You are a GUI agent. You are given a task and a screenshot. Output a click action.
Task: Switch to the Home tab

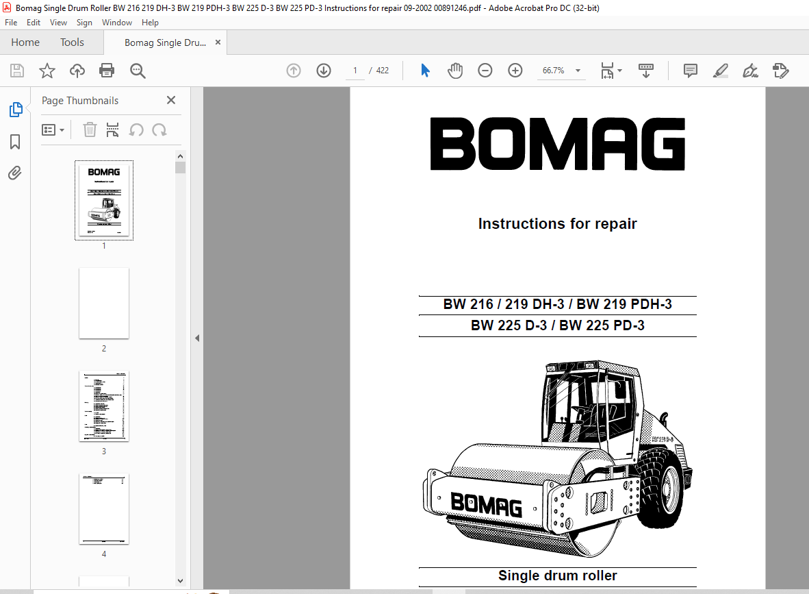25,42
